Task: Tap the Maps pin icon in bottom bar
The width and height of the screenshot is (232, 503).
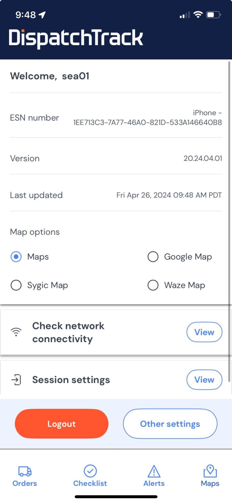Action: coord(210,471)
